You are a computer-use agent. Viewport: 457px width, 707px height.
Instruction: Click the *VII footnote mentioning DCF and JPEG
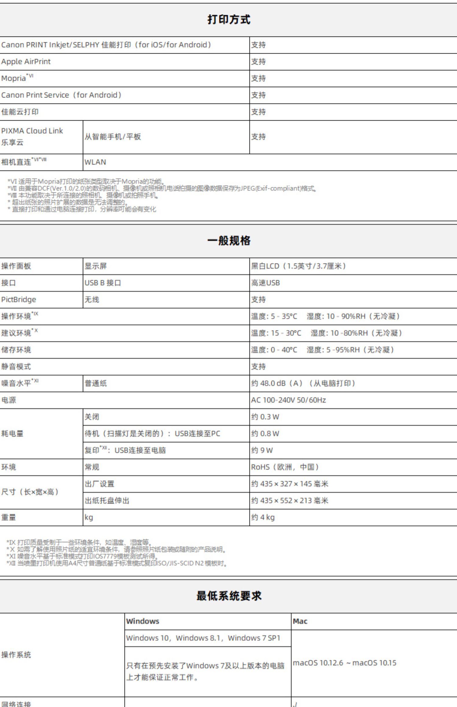click(162, 188)
